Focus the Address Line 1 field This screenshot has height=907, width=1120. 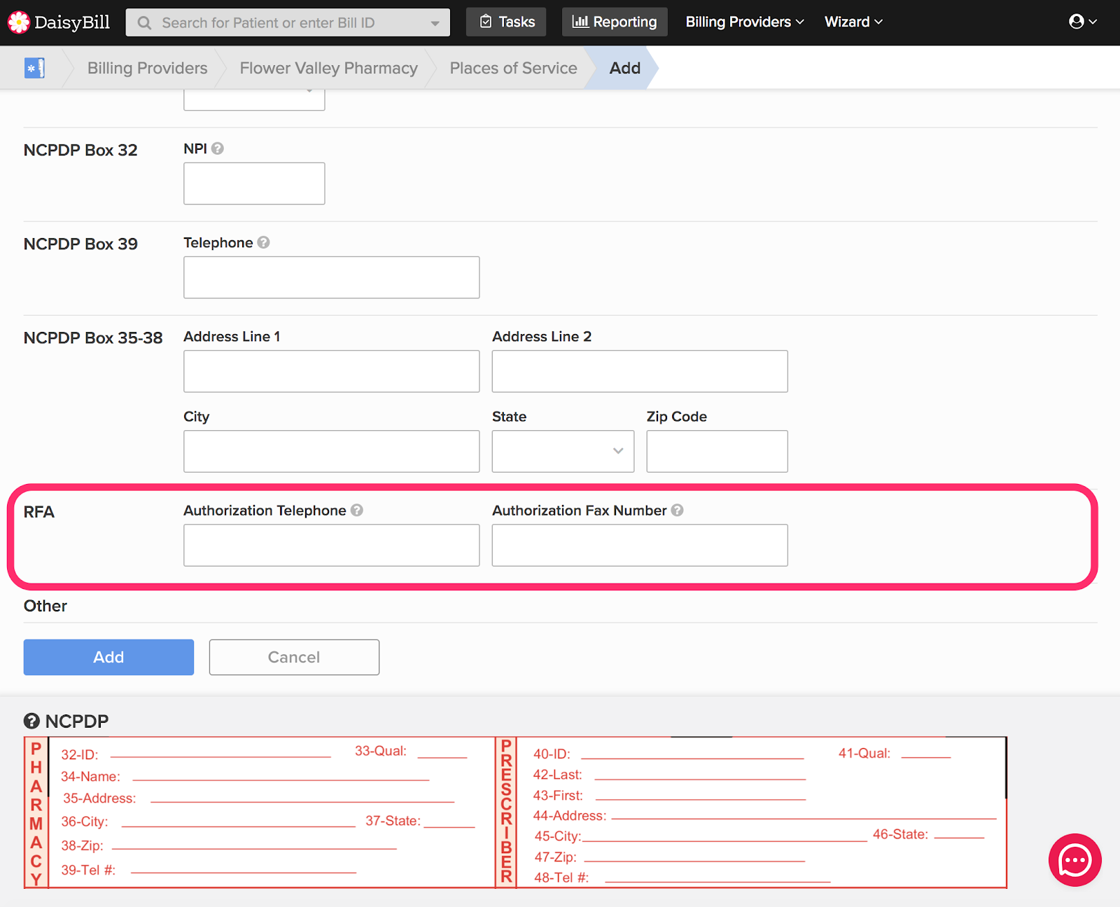click(x=331, y=371)
